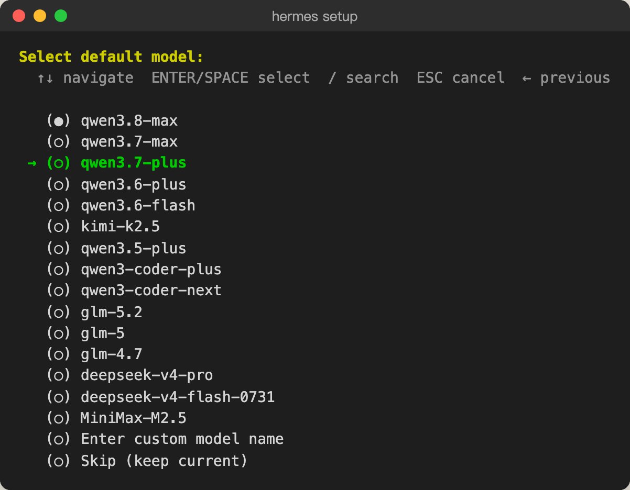Image resolution: width=630 pixels, height=490 pixels.
Task: Click the 'hermes setup' window title
Action: point(314,16)
